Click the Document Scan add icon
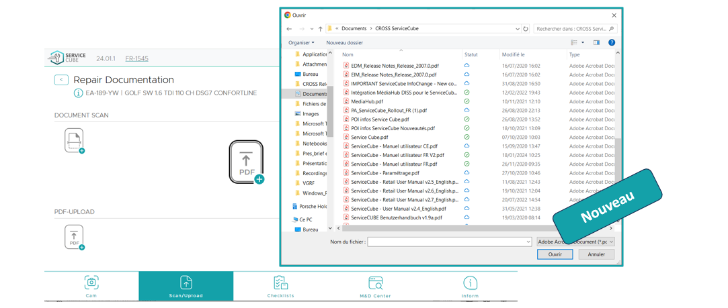This screenshot has width=728, height=308. [x=75, y=140]
